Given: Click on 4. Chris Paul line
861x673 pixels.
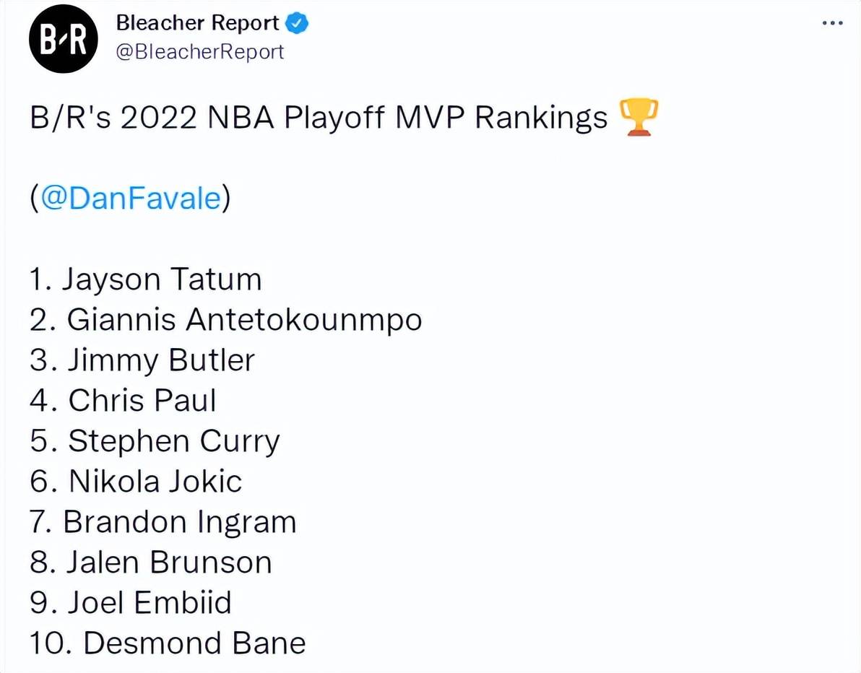Looking at the screenshot, I should [x=123, y=400].
